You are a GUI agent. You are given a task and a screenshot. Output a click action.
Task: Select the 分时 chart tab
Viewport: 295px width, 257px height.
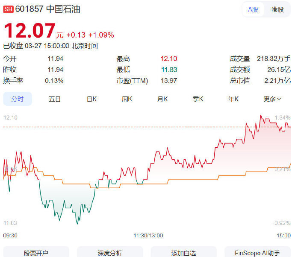pyautogui.click(x=18, y=99)
